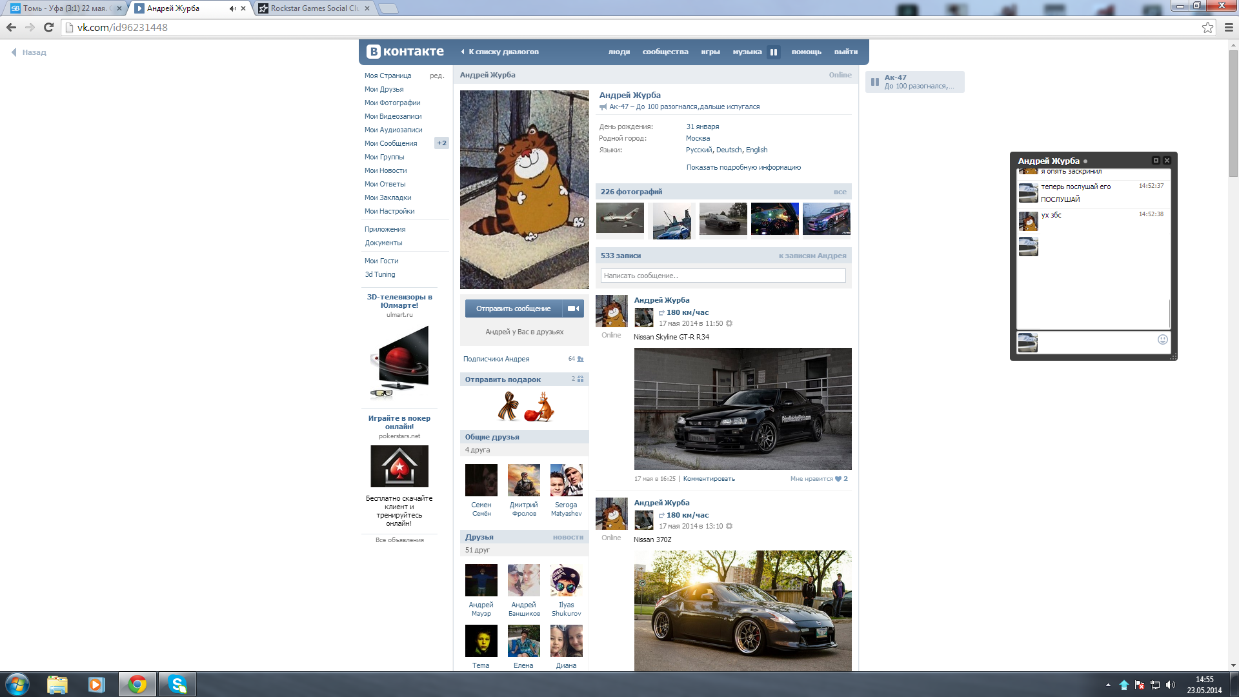Screen dimensions: 1239x697
Task: Open к записям Андрея filter link
Action: click(812, 256)
